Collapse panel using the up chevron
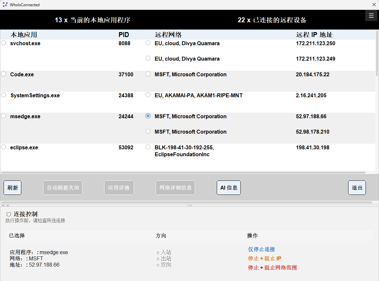The width and height of the screenshot is (379, 281). 3,206
